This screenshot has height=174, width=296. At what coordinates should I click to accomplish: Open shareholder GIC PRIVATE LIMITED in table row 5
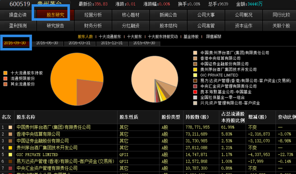pyautogui.click(x=37, y=155)
